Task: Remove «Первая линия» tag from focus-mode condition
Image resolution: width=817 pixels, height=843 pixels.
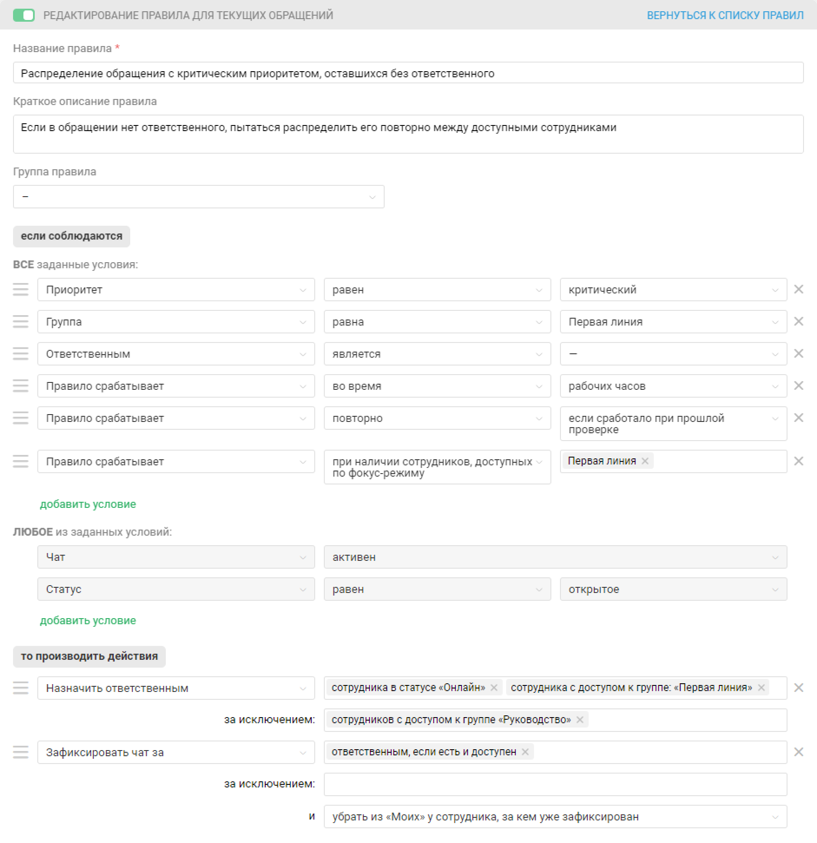Action: point(645,461)
